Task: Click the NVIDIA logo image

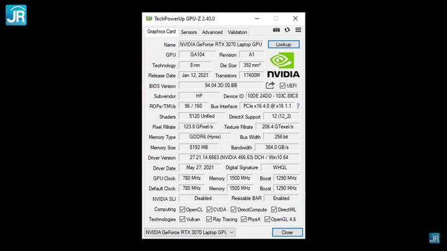Action: pos(283,65)
